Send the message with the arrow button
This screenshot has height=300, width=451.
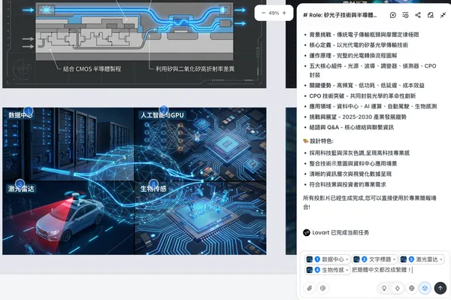pyautogui.click(x=440, y=288)
